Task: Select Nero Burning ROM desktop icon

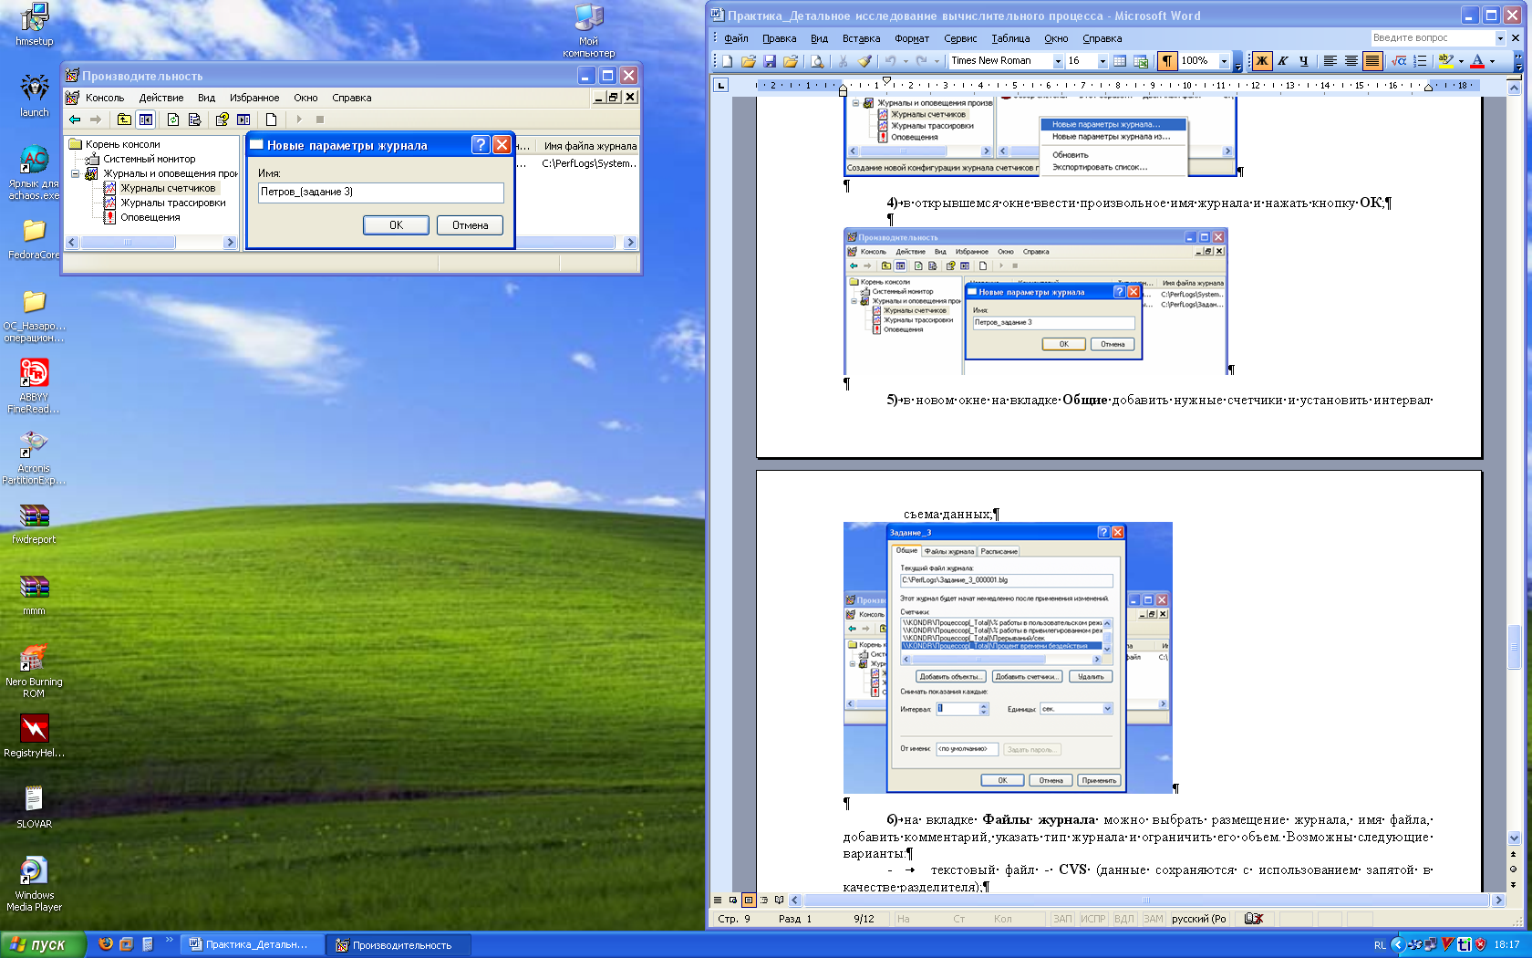Action: coord(34,671)
